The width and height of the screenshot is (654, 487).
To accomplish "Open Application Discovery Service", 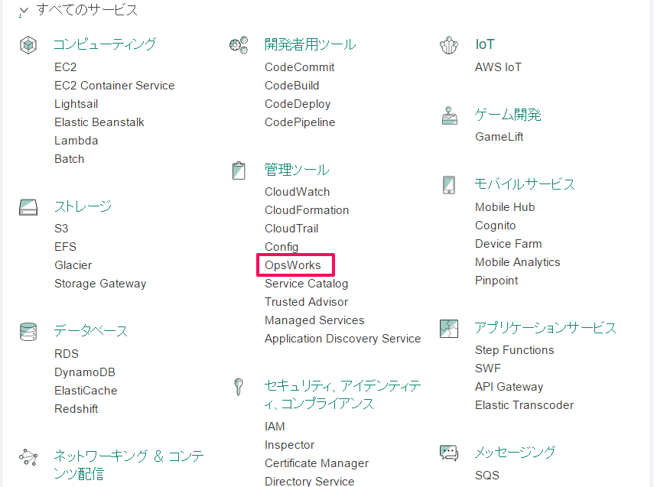I will pyautogui.click(x=343, y=339).
